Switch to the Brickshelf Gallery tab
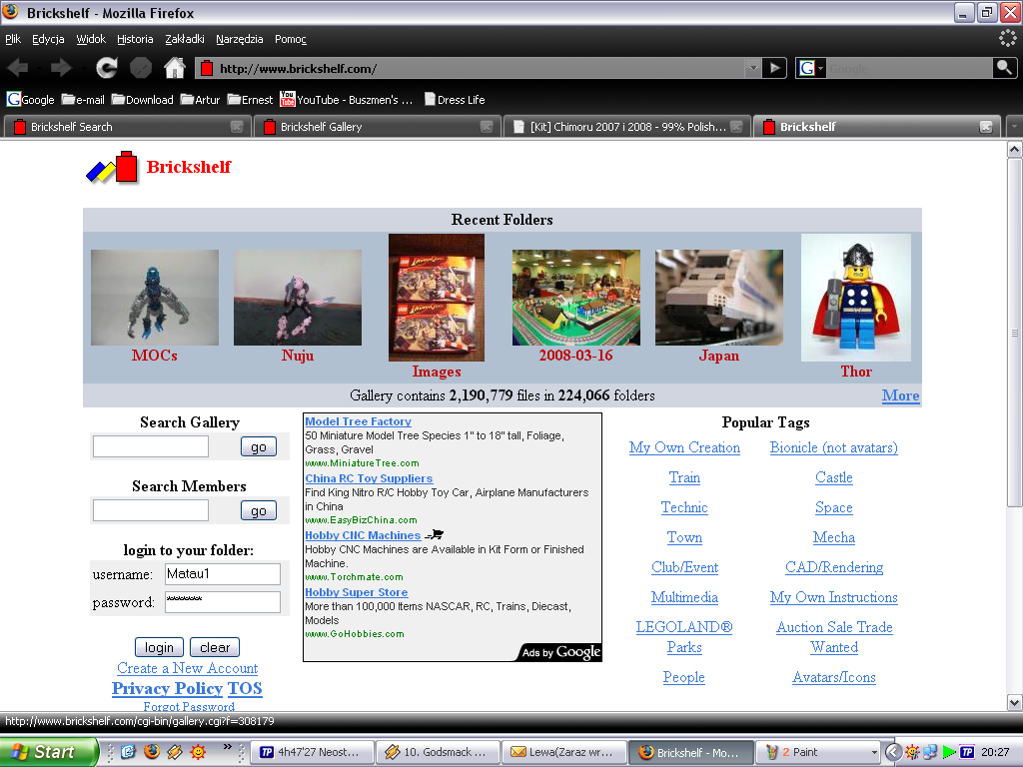The height and width of the screenshot is (767, 1023). click(377, 127)
